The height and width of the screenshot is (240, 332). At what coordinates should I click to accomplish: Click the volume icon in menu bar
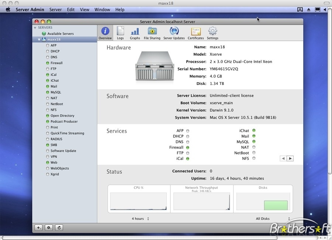325,10
